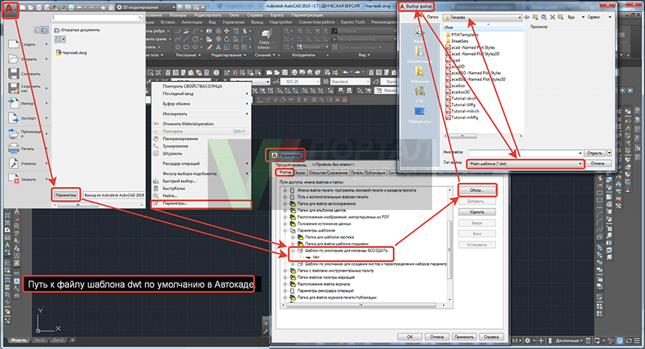The image size is (645, 349).
Task: Click the Параметры button in application menu
Action: [x=65, y=194]
